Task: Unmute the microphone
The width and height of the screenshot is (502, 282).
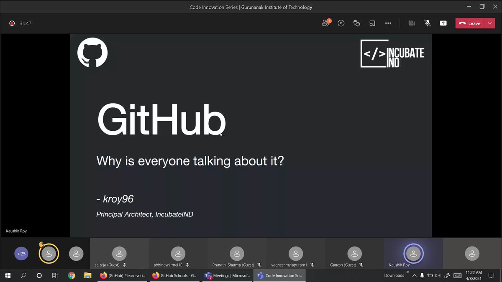Action: click(428, 23)
